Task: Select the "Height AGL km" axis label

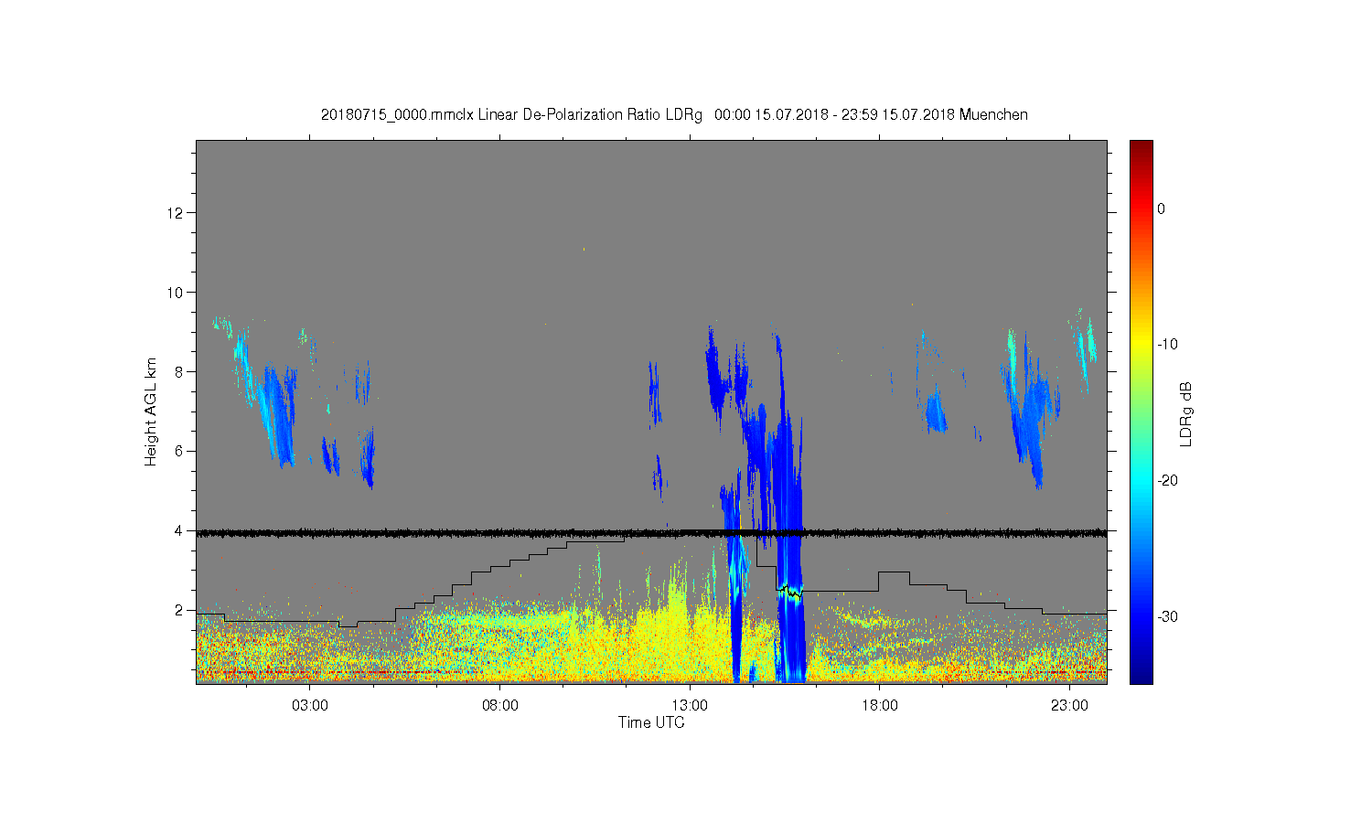Action: (x=151, y=411)
